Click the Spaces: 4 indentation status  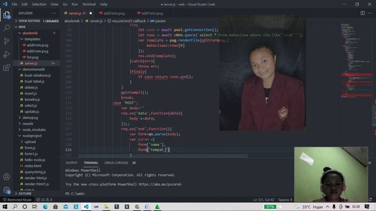point(285,199)
